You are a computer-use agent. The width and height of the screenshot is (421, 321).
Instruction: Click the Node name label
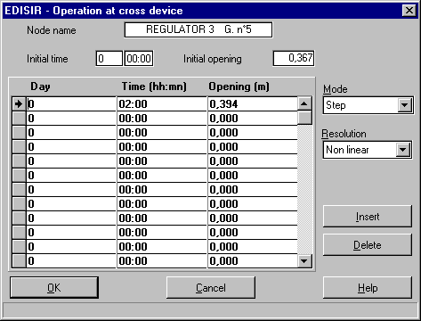(x=52, y=30)
